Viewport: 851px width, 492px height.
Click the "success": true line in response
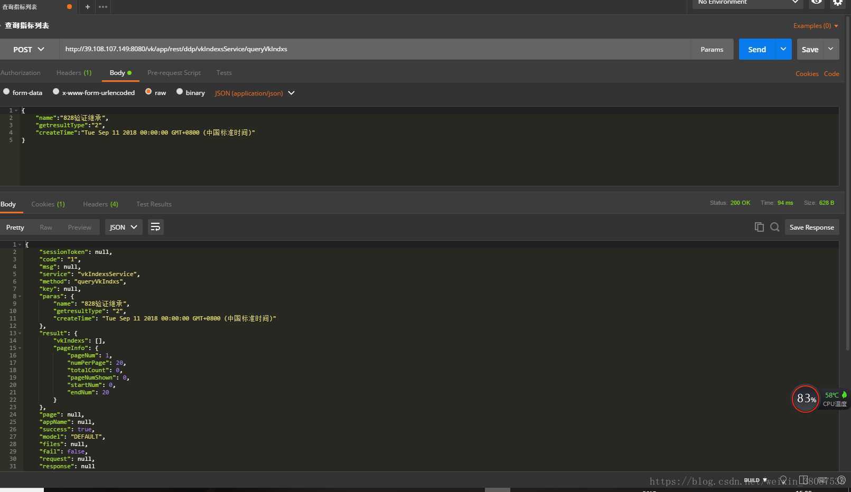click(x=67, y=429)
